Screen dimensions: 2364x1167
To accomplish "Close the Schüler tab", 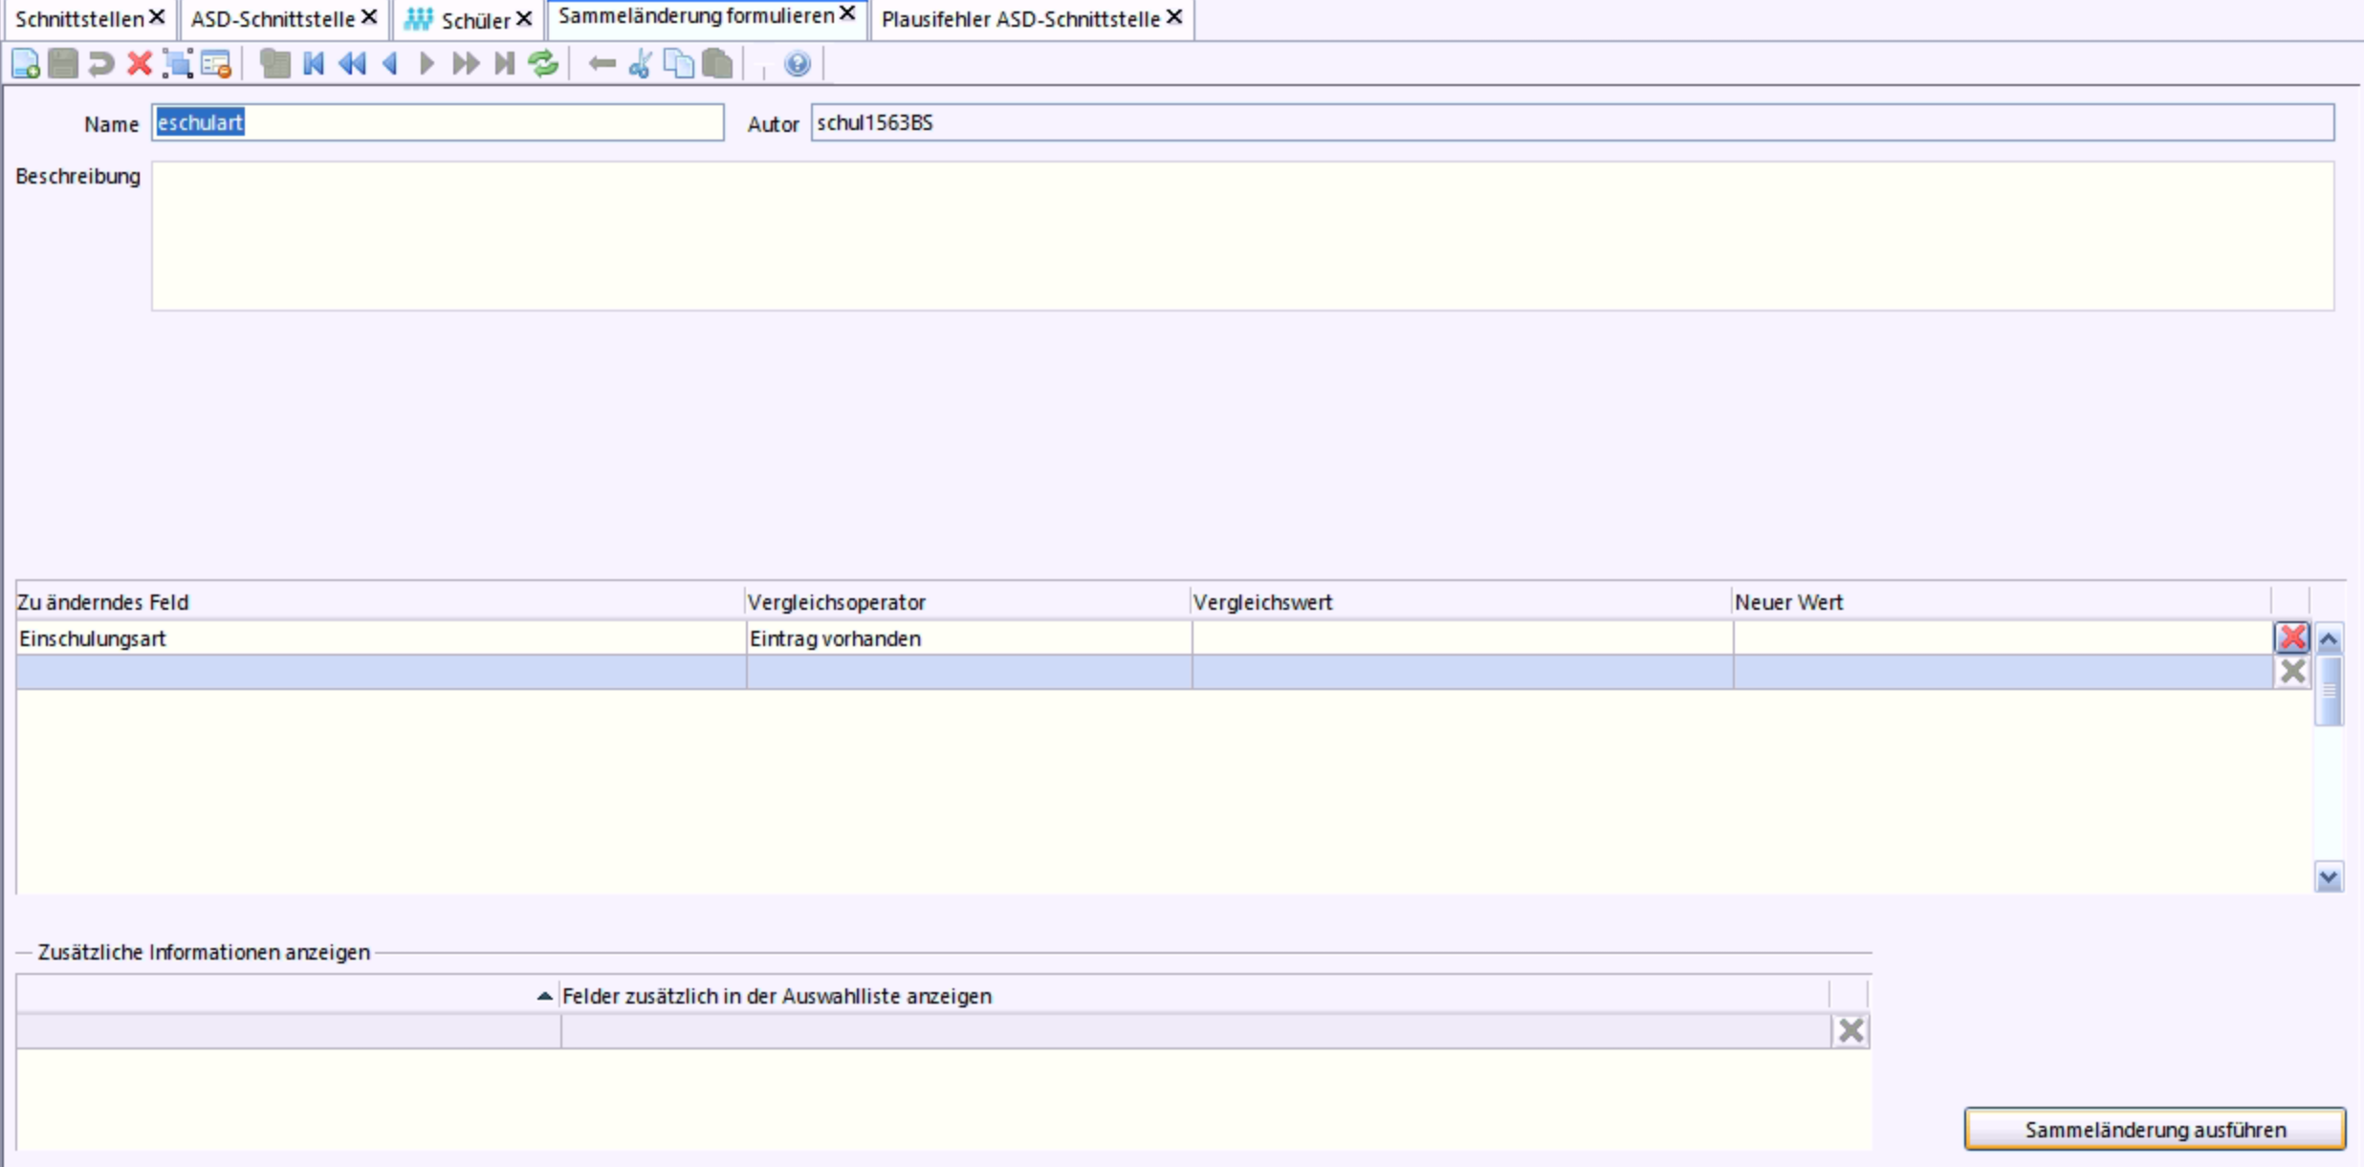I will pos(524,18).
